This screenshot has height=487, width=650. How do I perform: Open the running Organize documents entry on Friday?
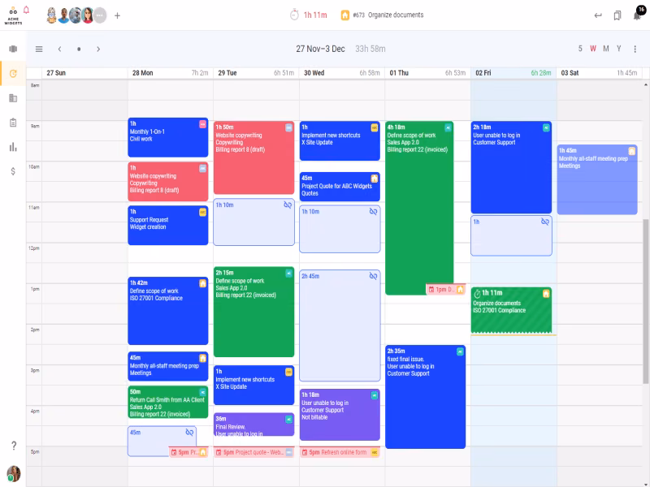pos(511,311)
